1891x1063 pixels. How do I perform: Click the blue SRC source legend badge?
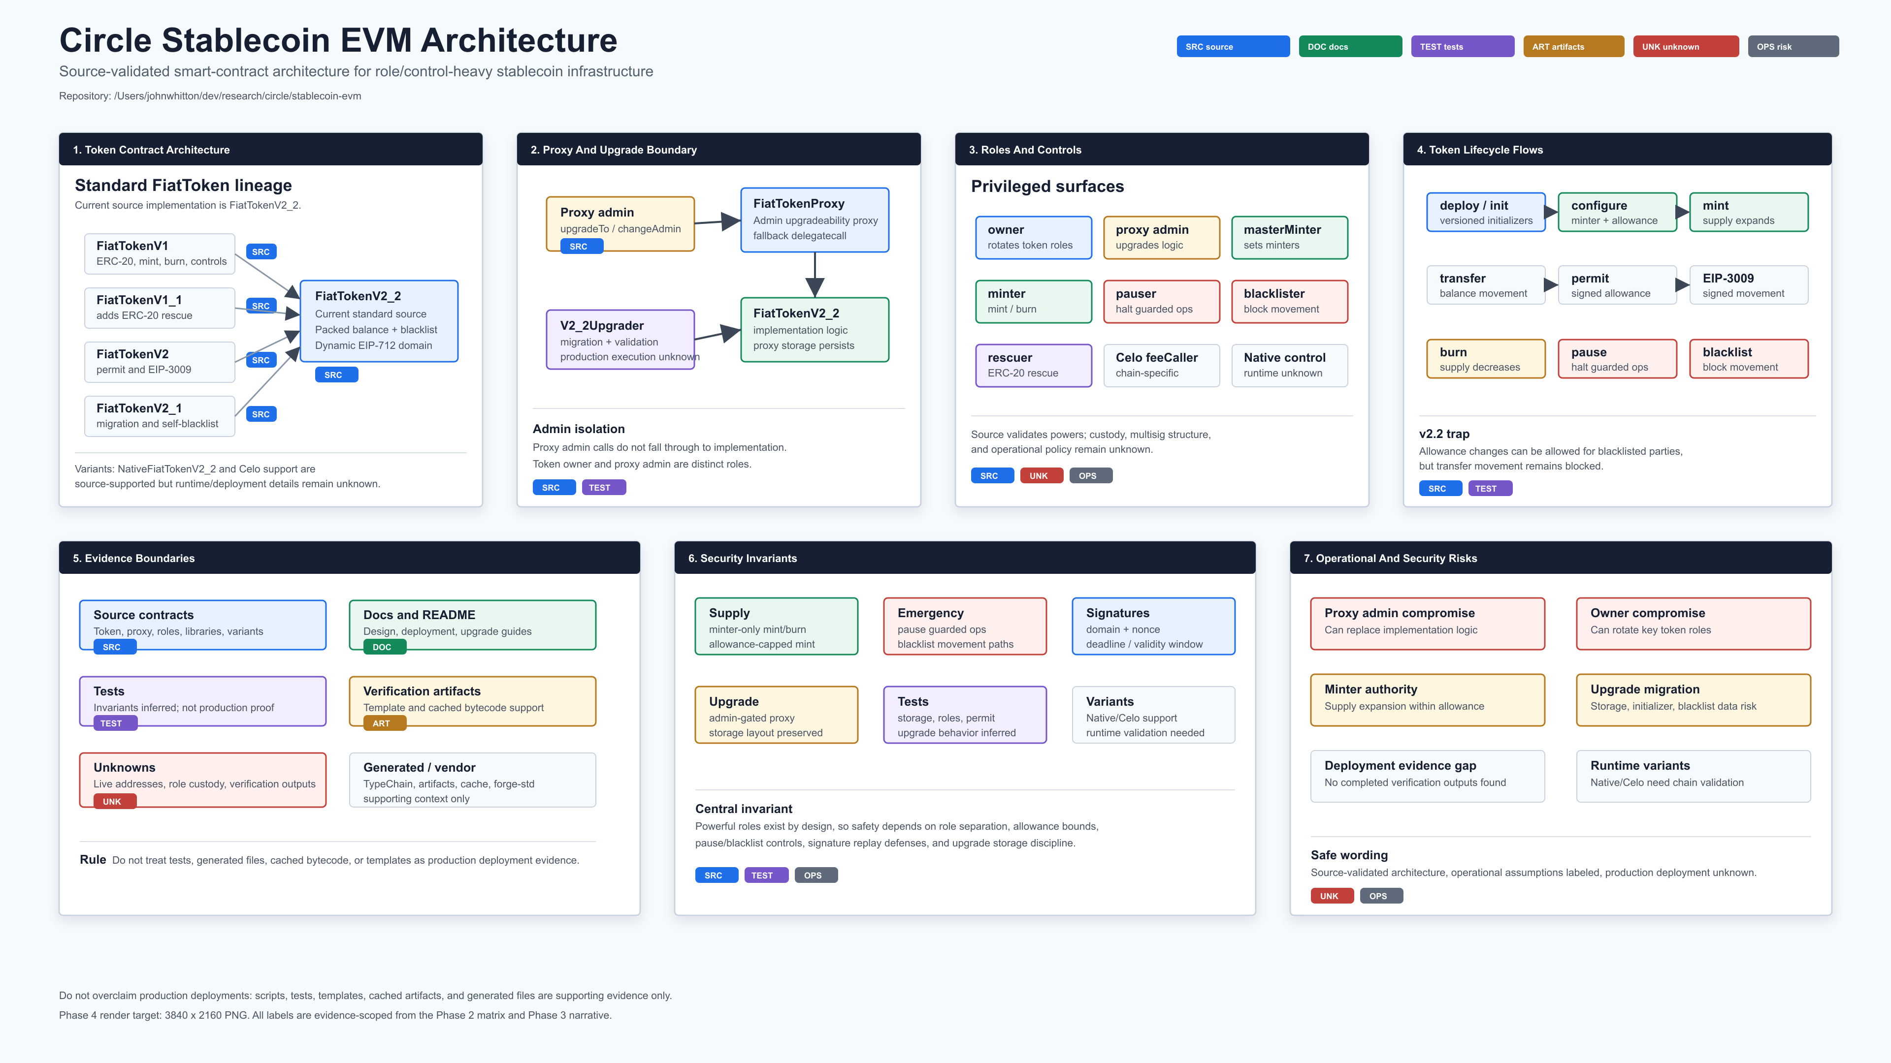1233,46
